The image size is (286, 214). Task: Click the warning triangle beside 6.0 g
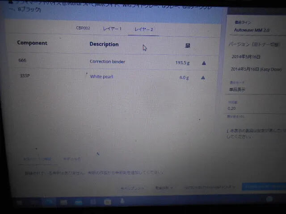[203, 78]
